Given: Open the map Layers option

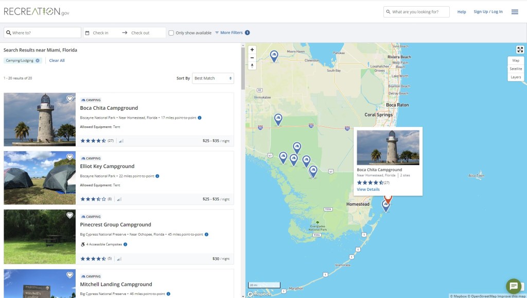Looking at the screenshot, I should pos(515,77).
